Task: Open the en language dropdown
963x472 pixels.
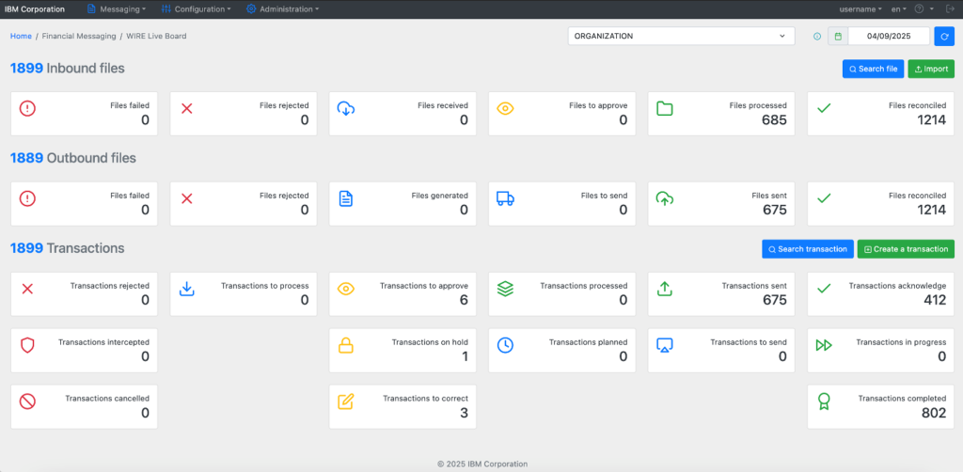Action: [899, 9]
